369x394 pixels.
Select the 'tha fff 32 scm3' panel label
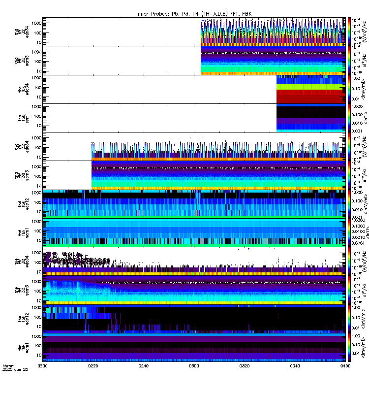tap(22, 61)
